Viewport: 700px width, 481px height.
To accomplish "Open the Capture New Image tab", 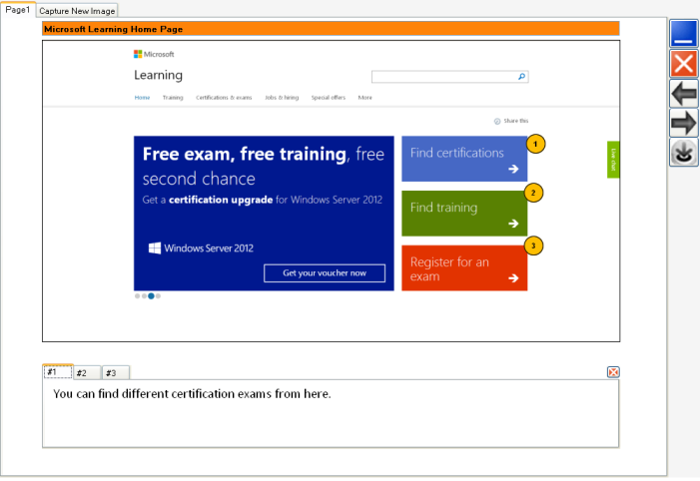I will pyautogui.click(x=77, y=11).
